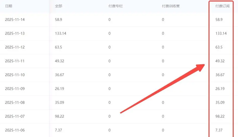The width and height of the screenshot is (238, 137).
Task: Click the 全部 column header
Action: pyautogui.click(x=58, y=6)
